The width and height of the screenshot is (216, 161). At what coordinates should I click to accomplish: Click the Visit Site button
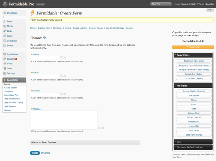pos(40,5)
